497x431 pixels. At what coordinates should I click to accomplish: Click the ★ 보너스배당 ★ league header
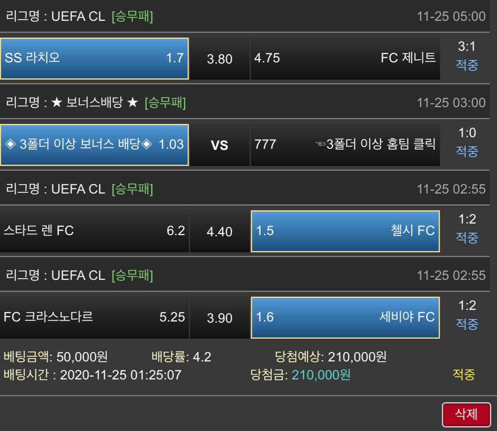pyautogui.click(x=96, y=103)
